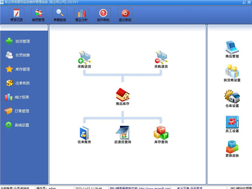Viewport: 252px width, 189px height.
Task: Select 系统设置 in left sidebar
Action: [17, 125]
